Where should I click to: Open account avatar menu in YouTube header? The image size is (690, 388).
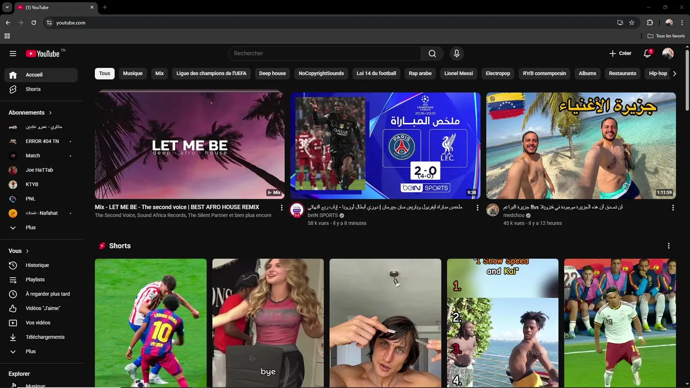pyautogui.click(x=668, y=53)
